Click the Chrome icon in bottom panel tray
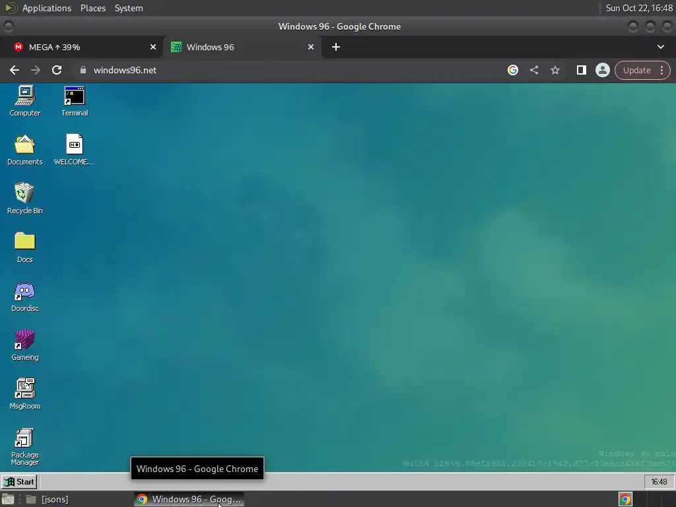The width and height of the screenshot is (676, 507). point(625,499)
